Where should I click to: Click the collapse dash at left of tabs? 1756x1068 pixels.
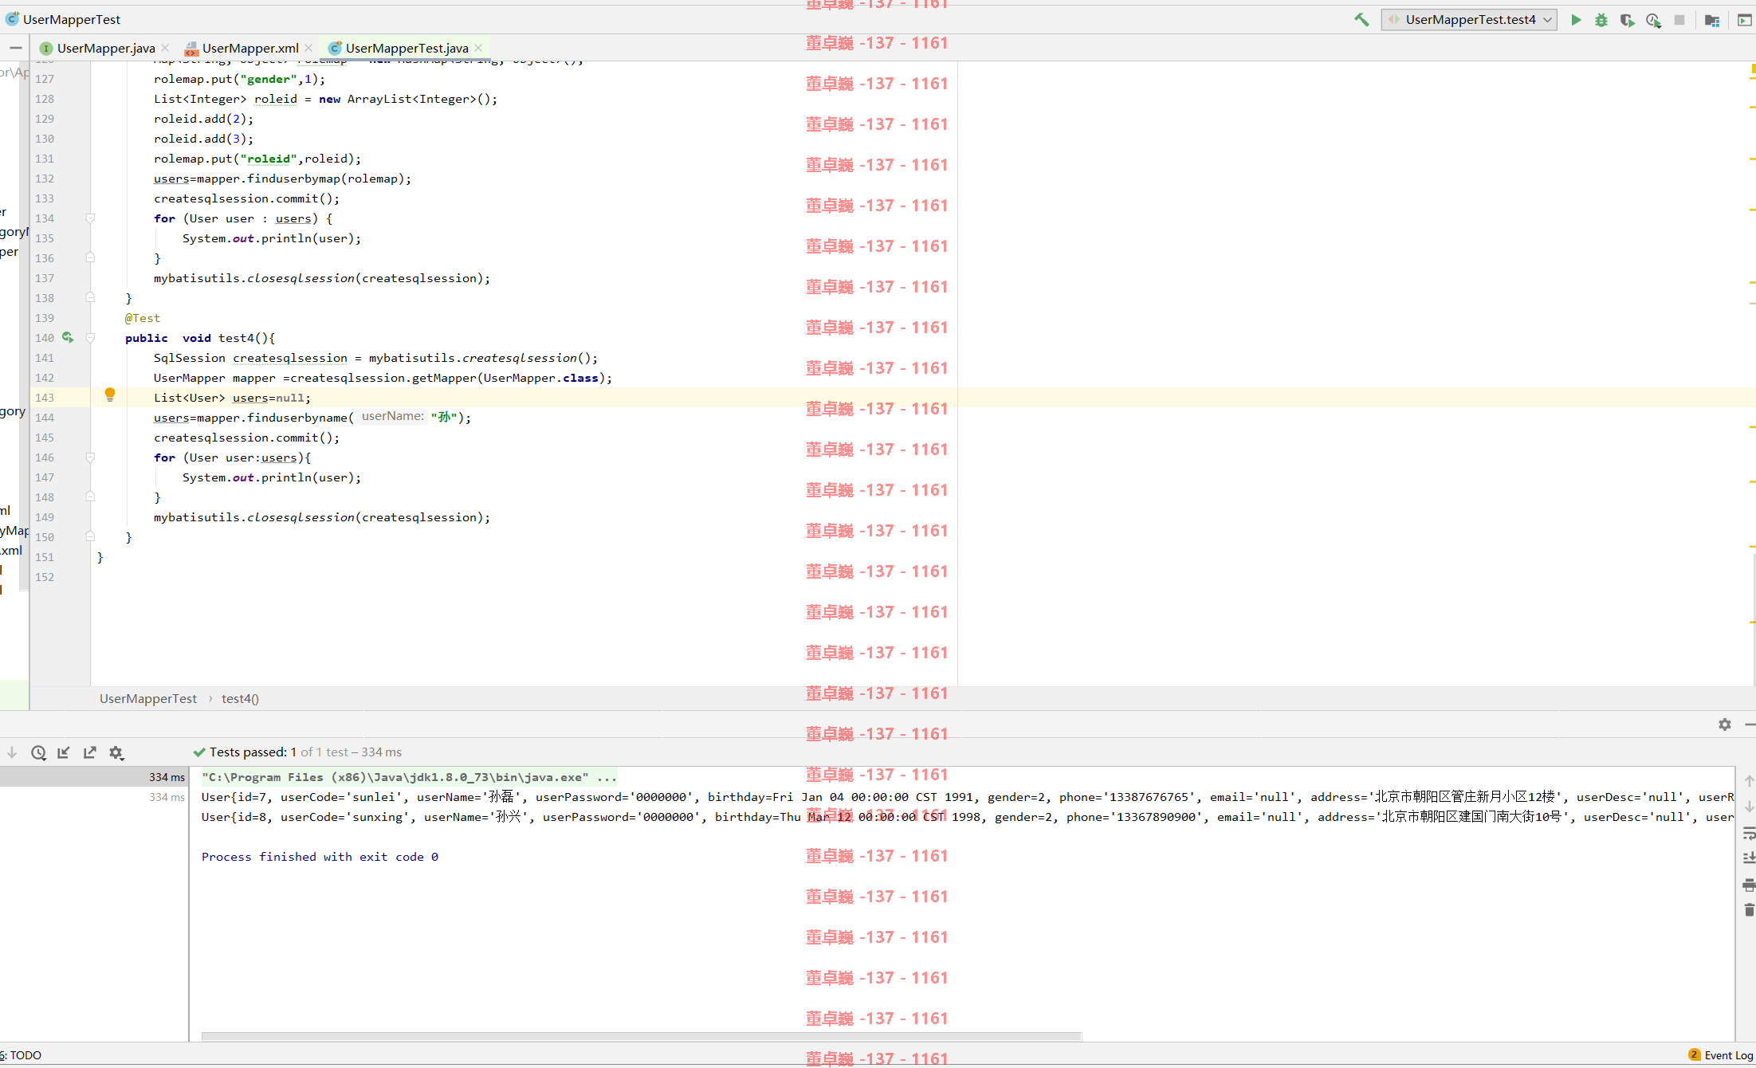15,48
